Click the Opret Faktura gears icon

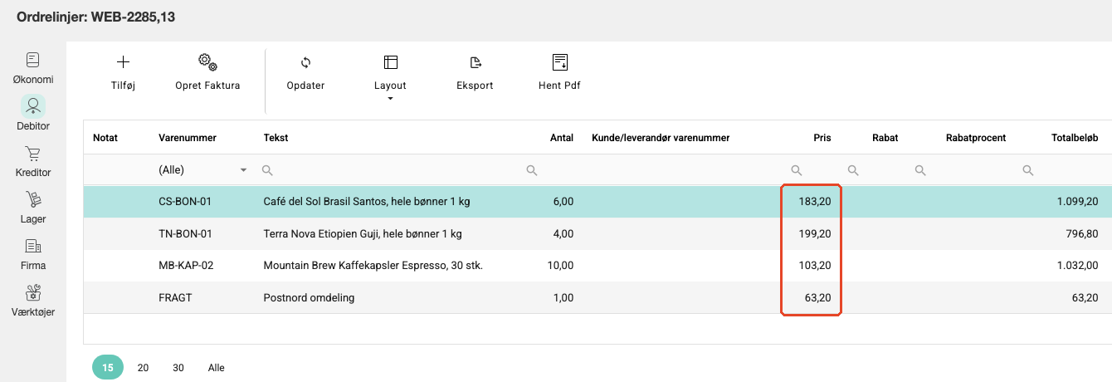tap(207, 62)
